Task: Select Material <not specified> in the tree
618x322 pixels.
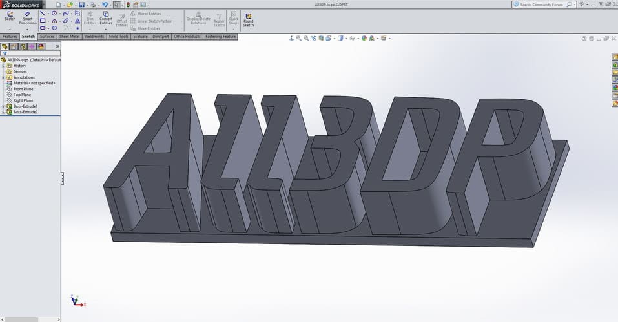Action: tap(31, 83)
